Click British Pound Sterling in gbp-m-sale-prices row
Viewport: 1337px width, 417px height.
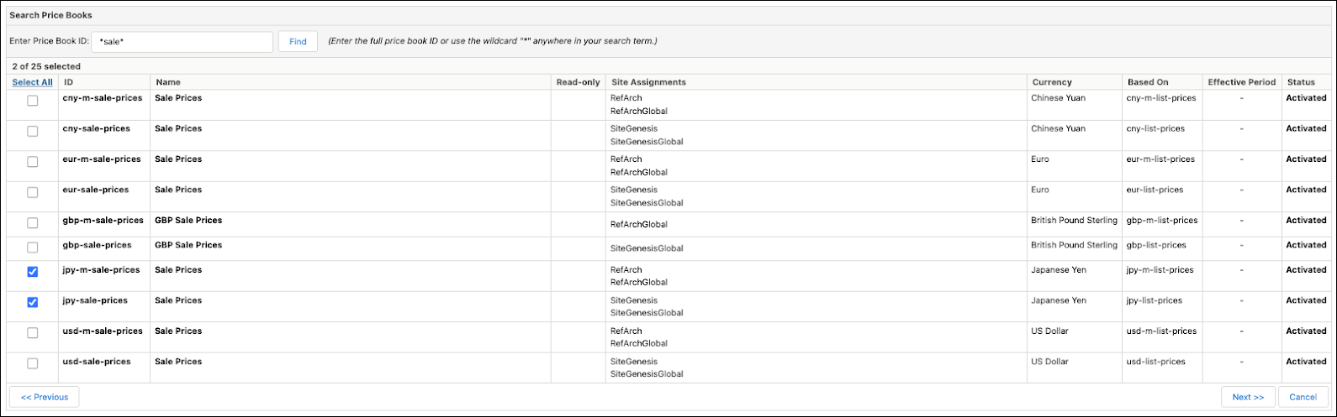[x=1074, y=221]
